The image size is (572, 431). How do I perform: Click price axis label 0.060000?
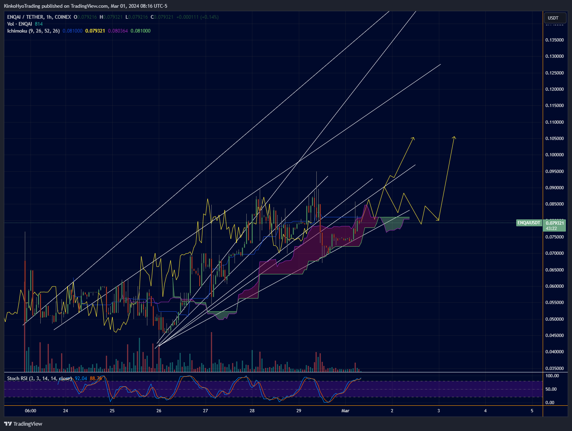tap(554, 286)
